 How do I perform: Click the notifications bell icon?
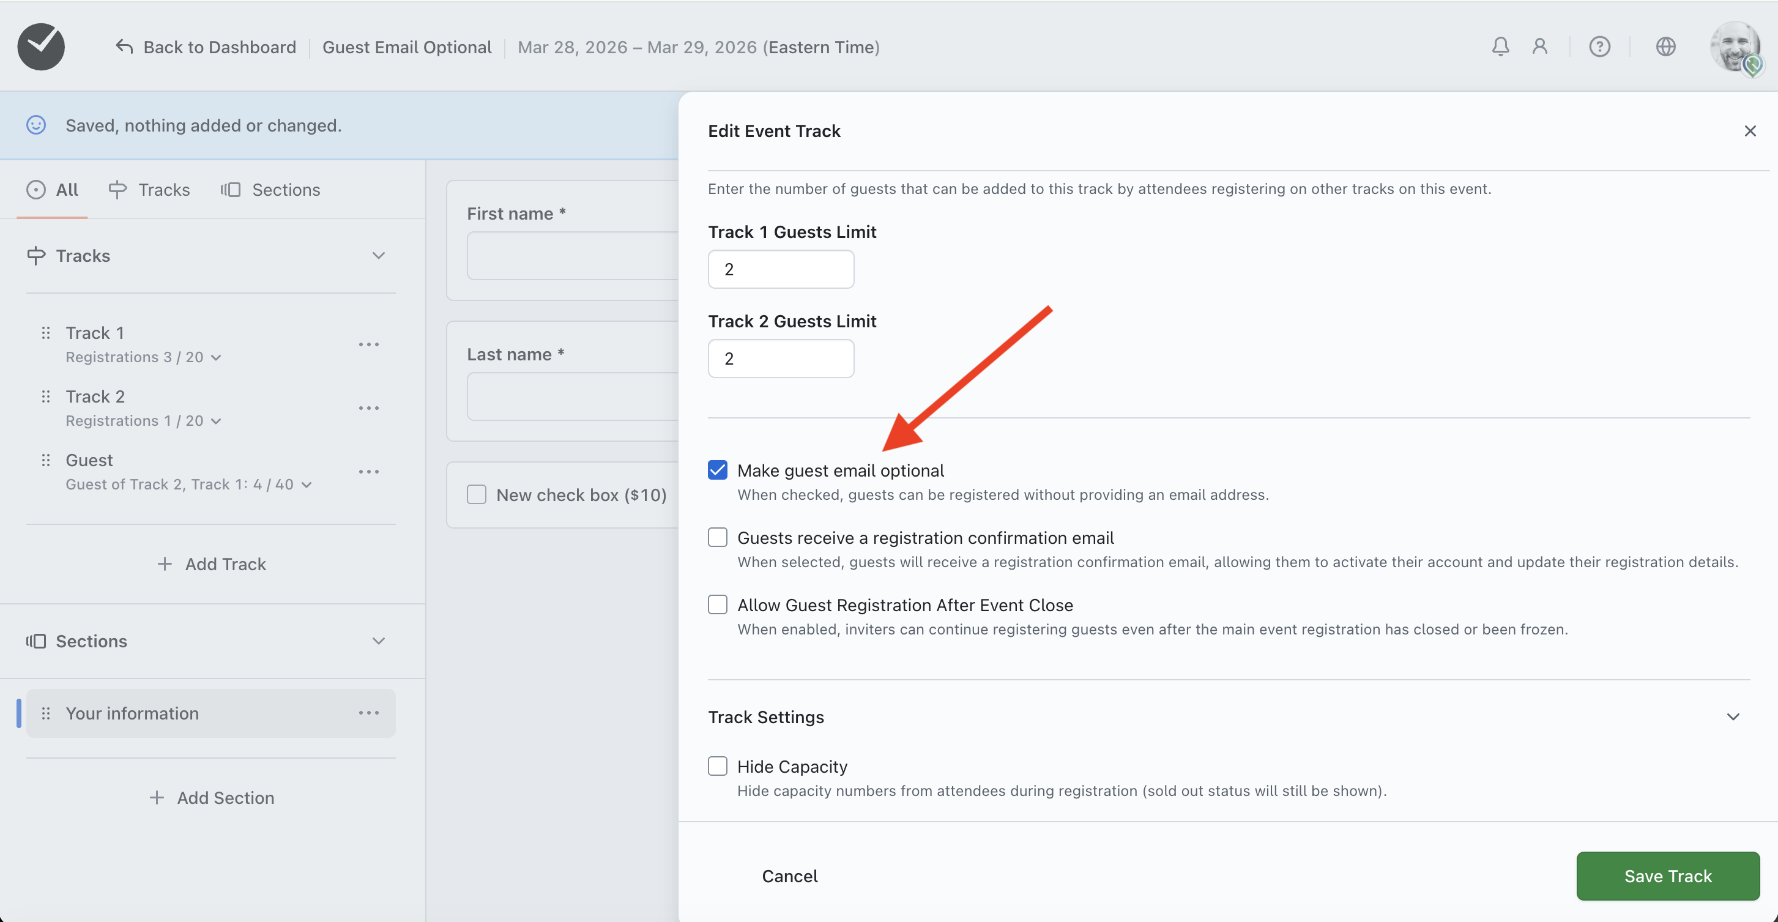click(x=1500, y=46)
